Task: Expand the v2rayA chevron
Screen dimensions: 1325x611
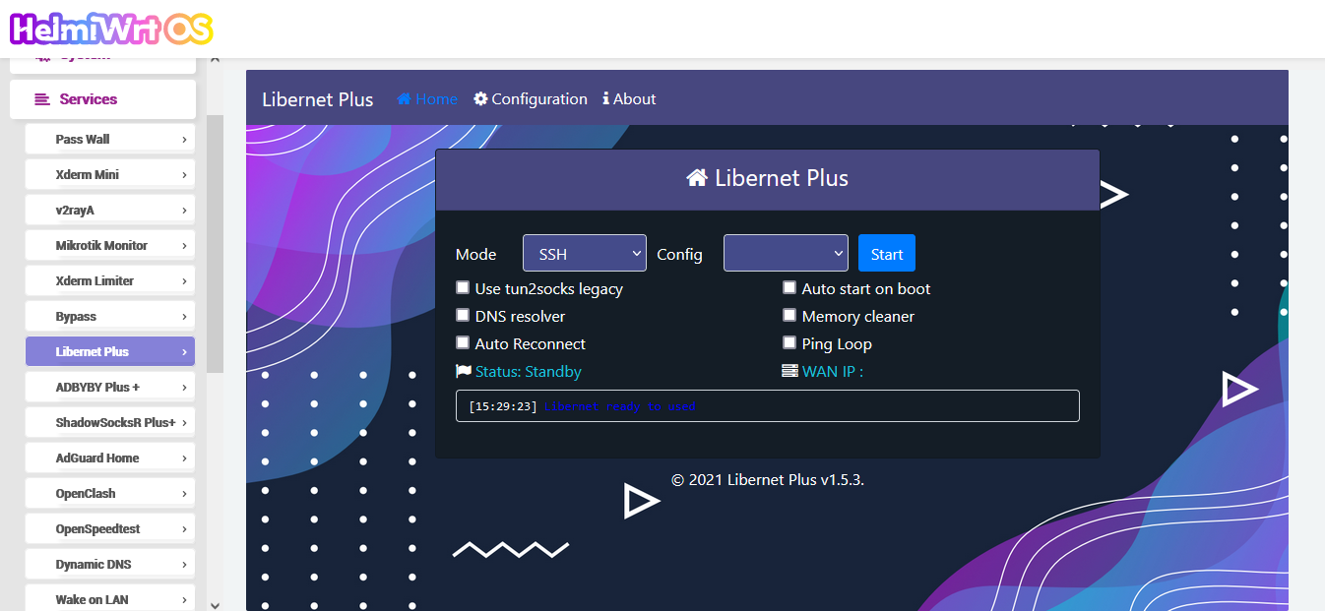Action: (184, 211)
